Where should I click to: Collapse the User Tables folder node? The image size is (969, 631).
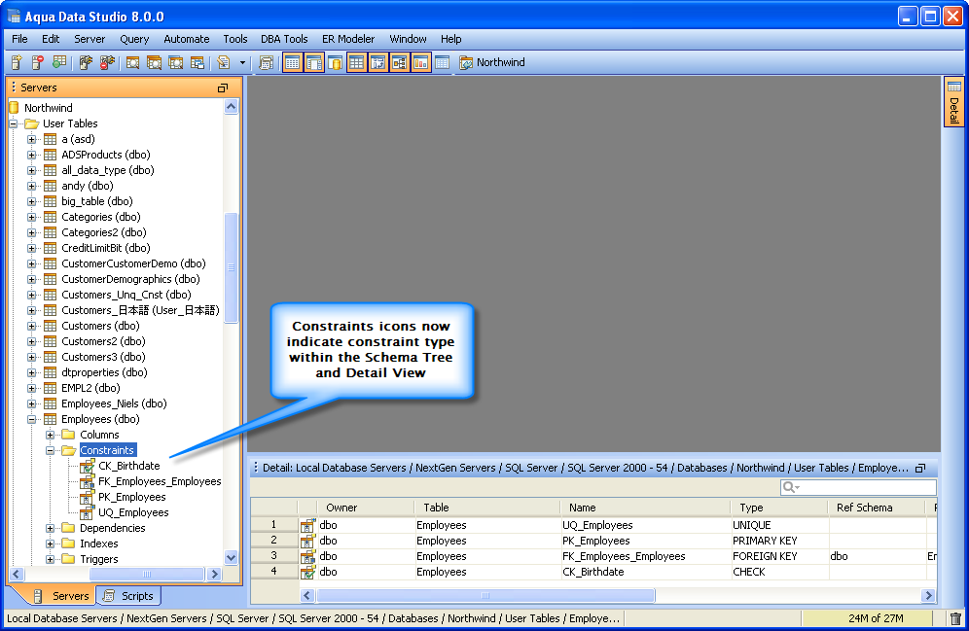[x=13, y=123]
